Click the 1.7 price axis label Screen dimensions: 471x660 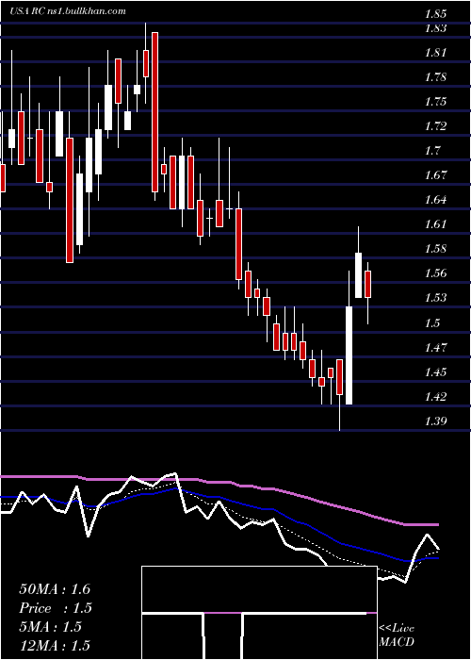431,150
